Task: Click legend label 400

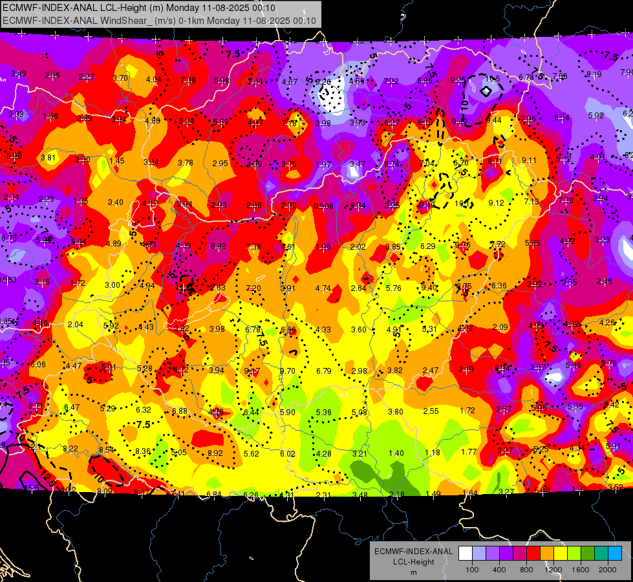Action: [x=499, y=570]
